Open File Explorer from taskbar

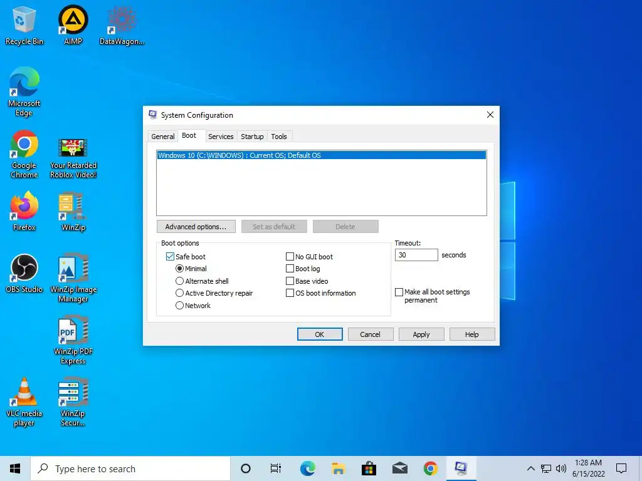coord(338,468)
